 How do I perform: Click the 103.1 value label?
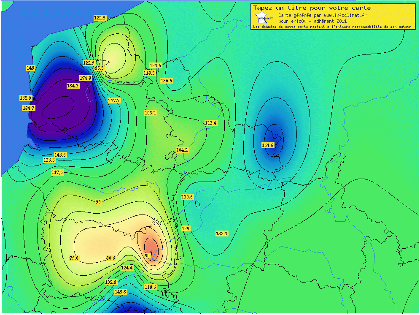point(150,113)
